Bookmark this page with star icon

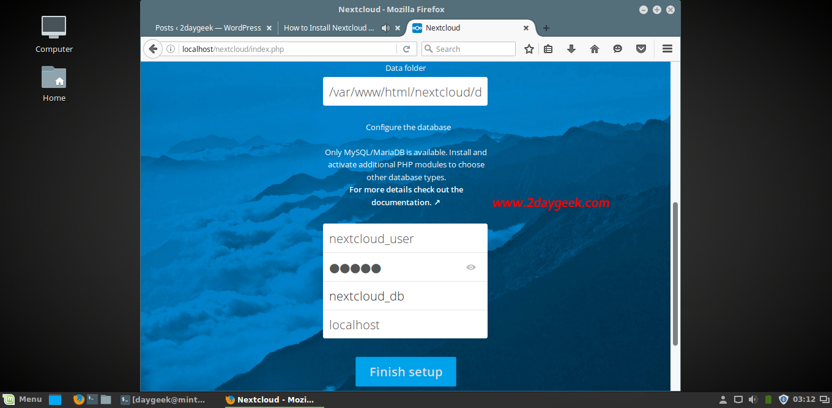(529, 49)
